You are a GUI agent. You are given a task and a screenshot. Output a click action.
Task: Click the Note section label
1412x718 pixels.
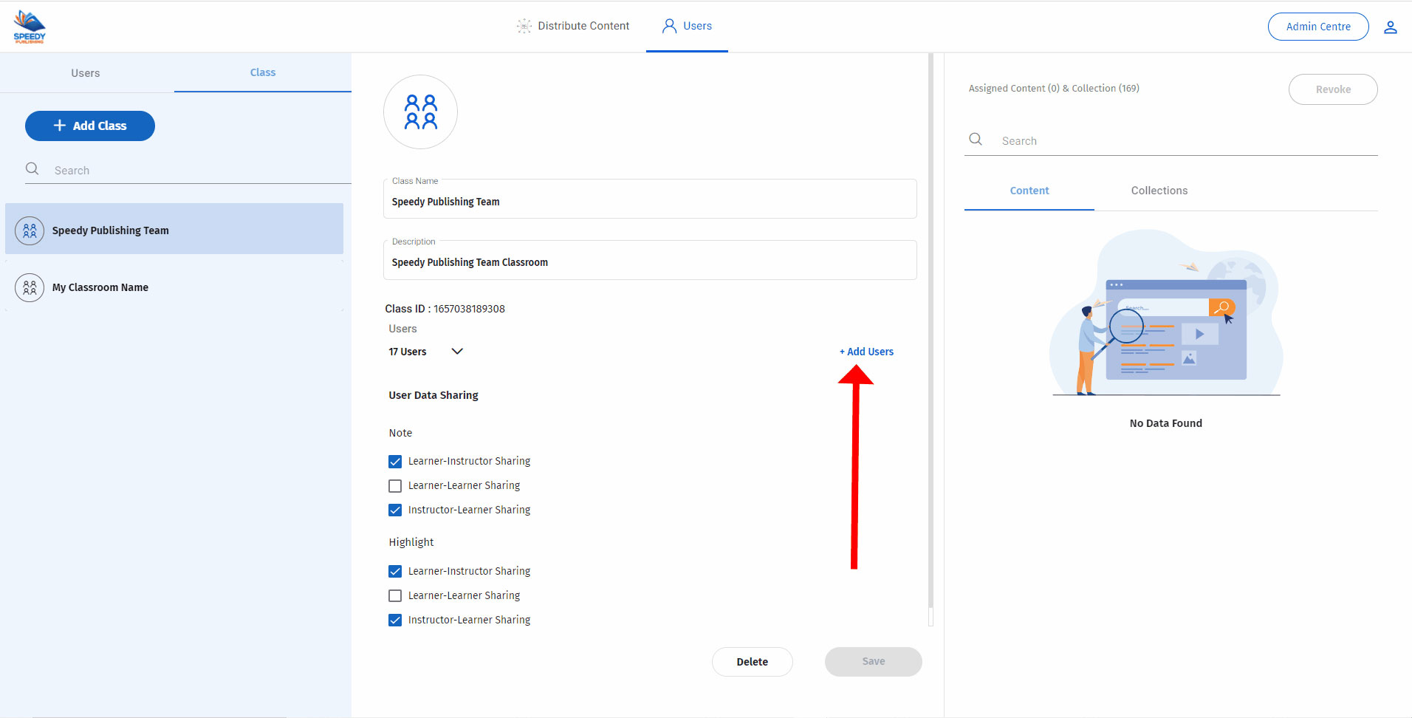click(x=400, y=433)
